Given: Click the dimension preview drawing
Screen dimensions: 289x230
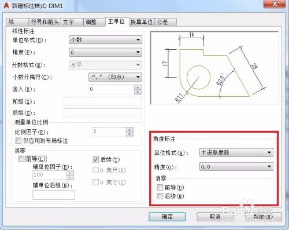Looking at the screenshot, I should (214, 68).
